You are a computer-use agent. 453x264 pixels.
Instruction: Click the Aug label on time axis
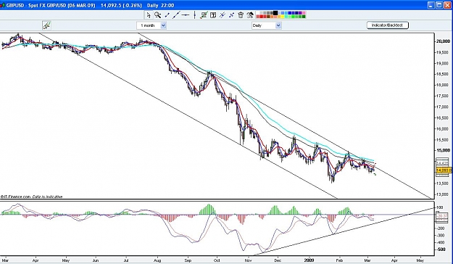(157, 260)
